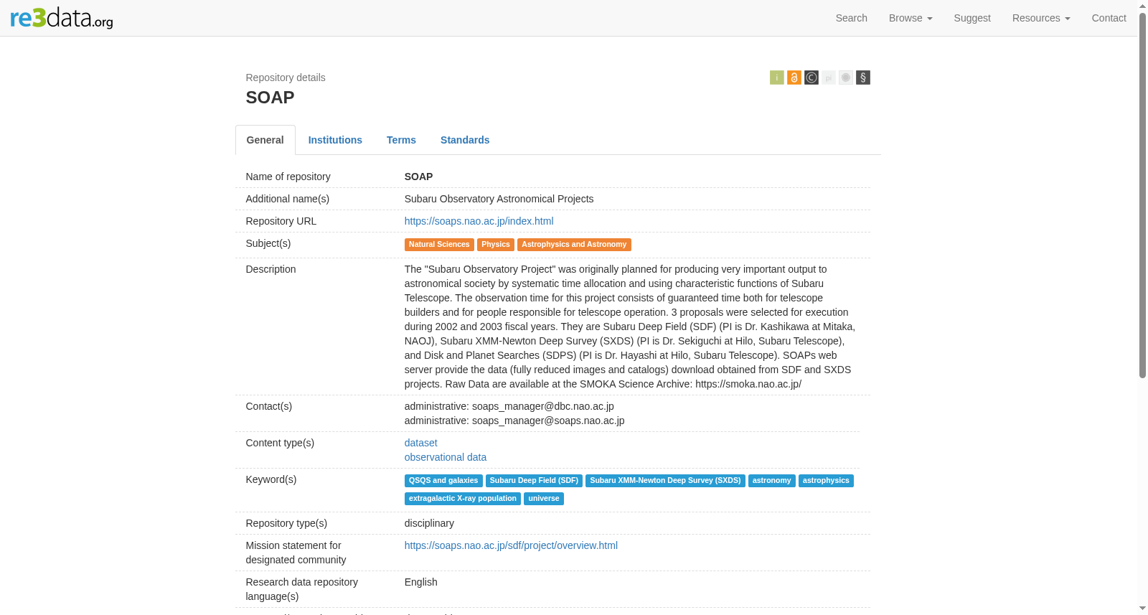Click the 'universe' keyword tag
The image size is (1148, 615).
coord(544,499)
